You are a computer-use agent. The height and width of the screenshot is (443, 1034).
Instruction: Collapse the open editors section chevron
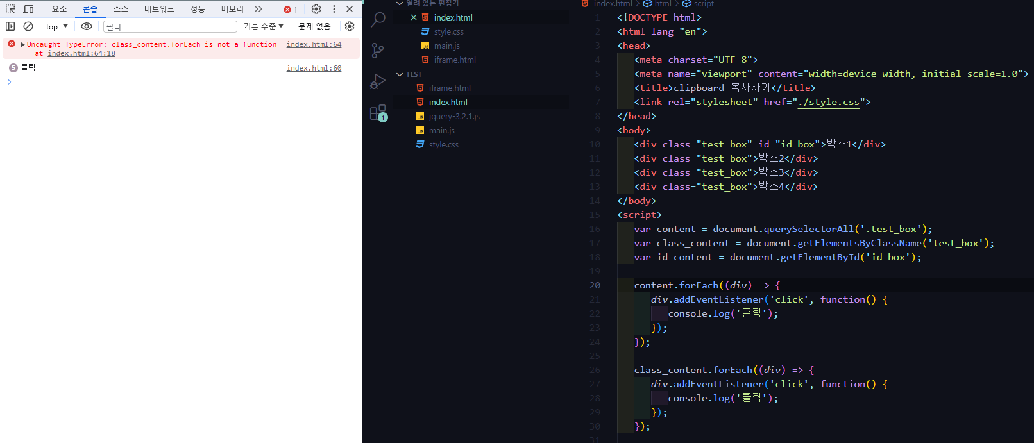[x=400, y=3]
